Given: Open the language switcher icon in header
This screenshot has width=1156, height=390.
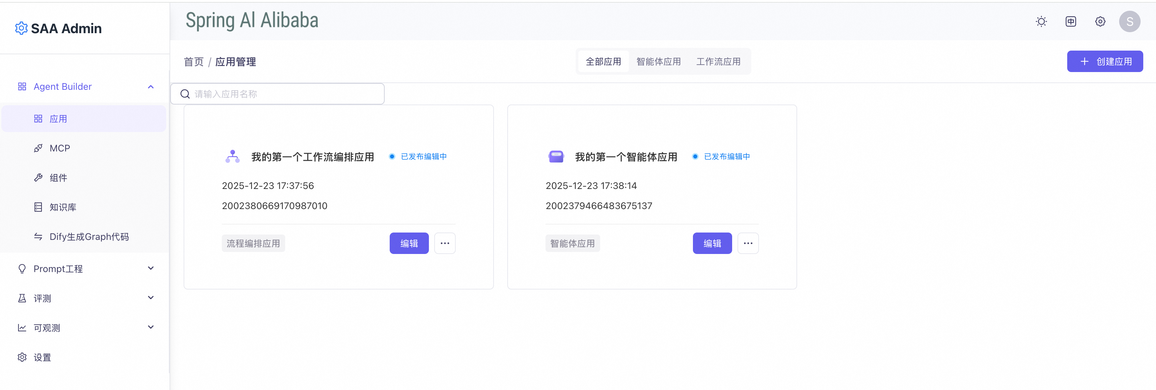Looking at the screenshot, I should (x=1071, y=21).
